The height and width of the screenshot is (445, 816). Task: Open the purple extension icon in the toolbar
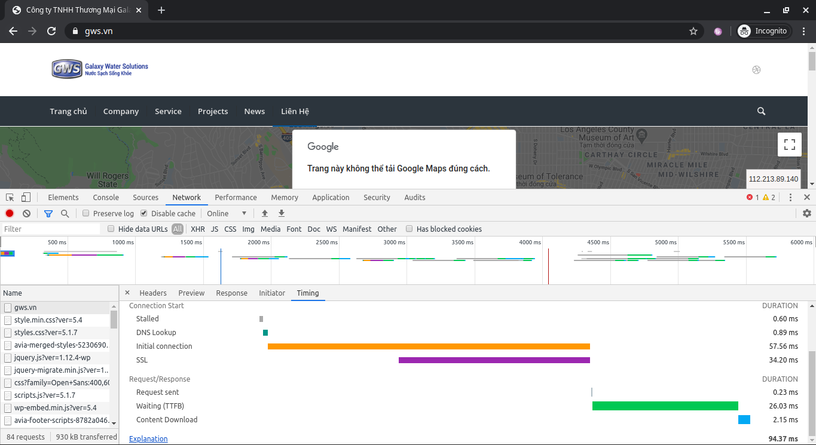click(718, 31)
